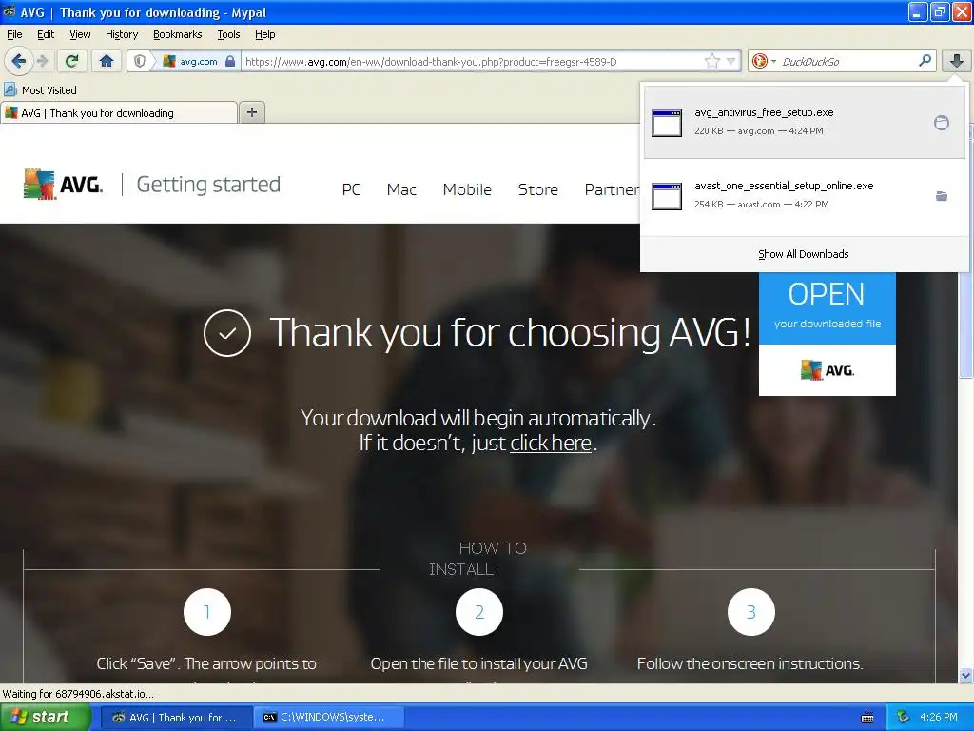The height and width of the screenshot is (731, 974).
Task: Open the Tools menu
Action: pos(228,34)
